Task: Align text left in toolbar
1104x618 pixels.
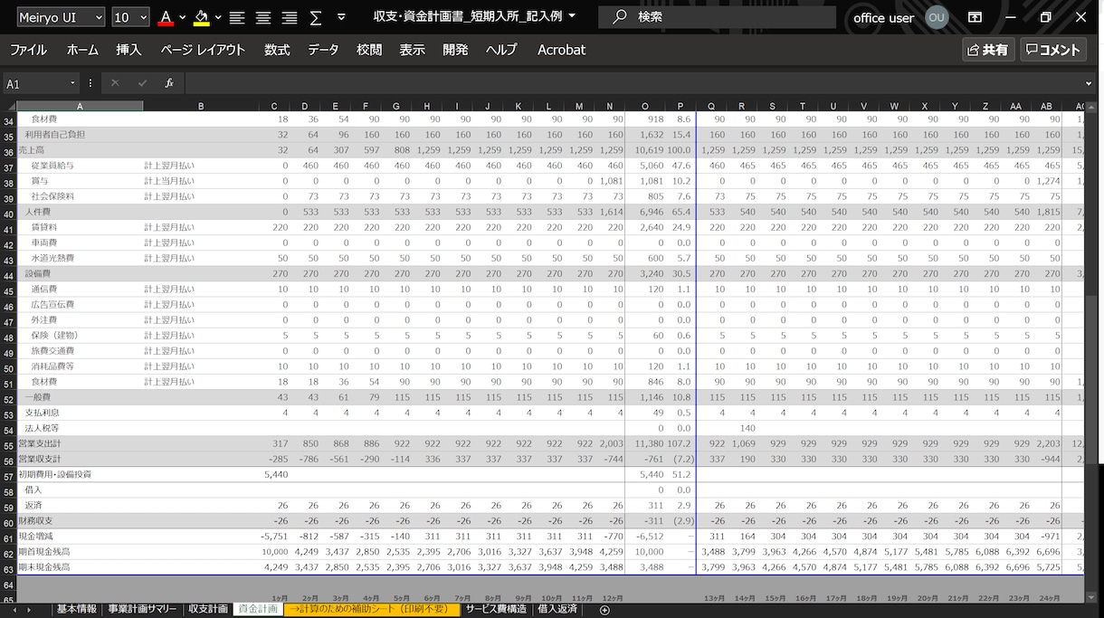Action: tap(237, 17)
